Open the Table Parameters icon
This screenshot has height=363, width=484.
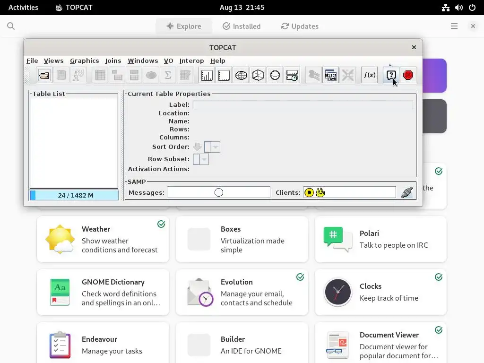point(117,75)
